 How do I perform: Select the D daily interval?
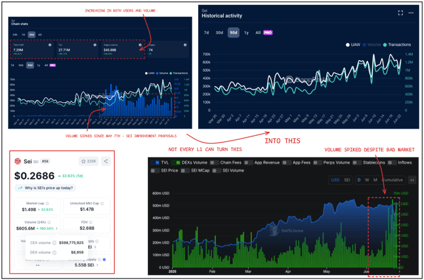click(x=359, y=180)
